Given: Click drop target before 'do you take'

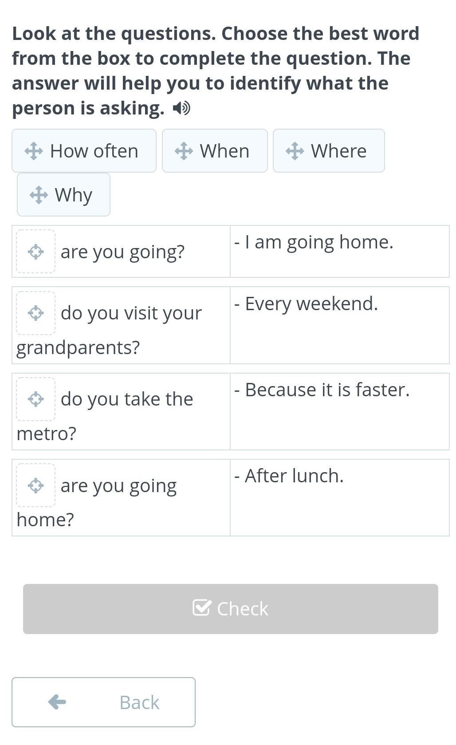Looking at the screenshot, I should (x=36, y=399).
